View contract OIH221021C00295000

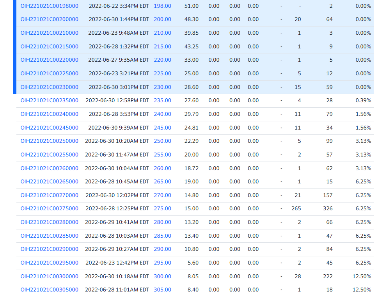[x=50, y=263]
